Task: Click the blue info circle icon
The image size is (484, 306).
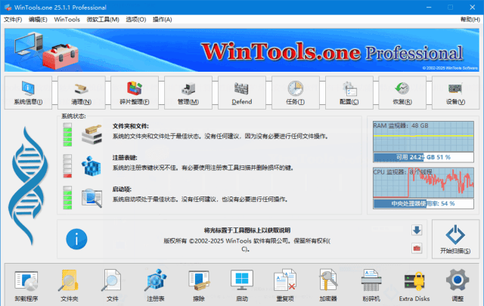Action: 76,239
